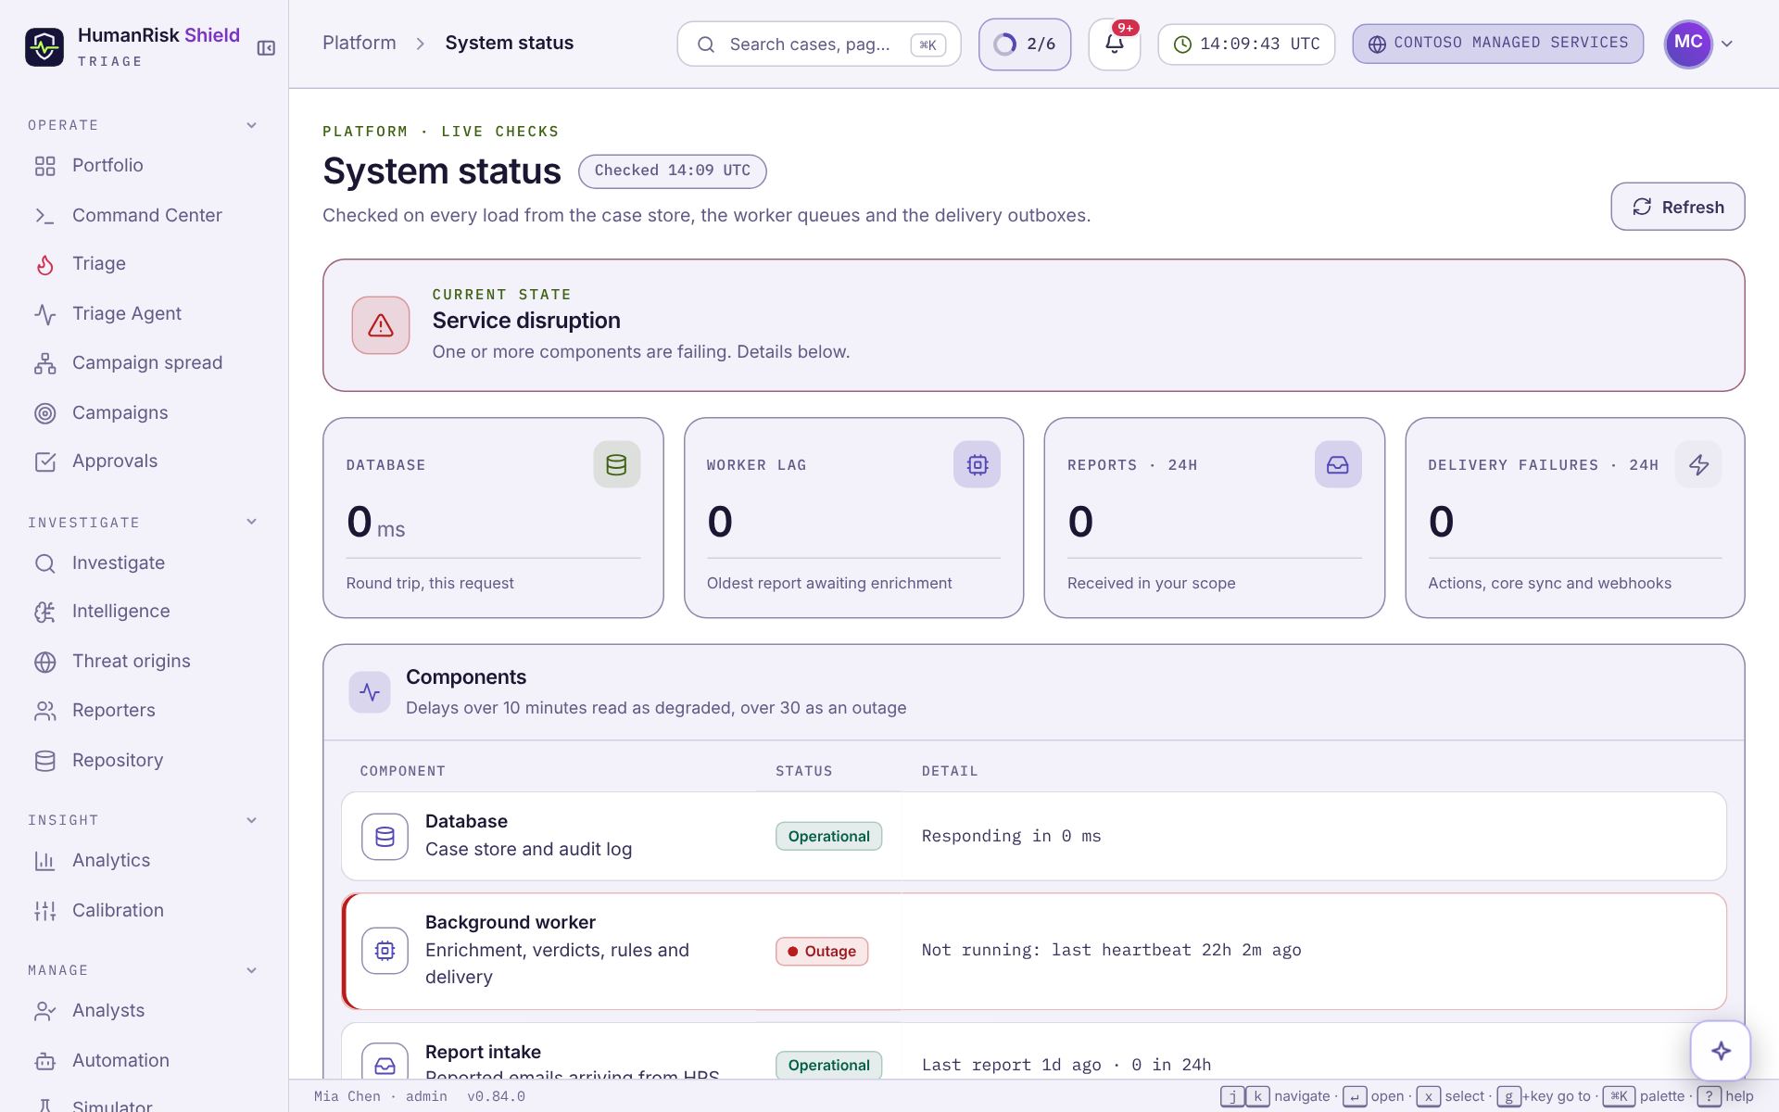
Task: Click the Delivery Failures lightning icon
Action: coord(1698,464)
